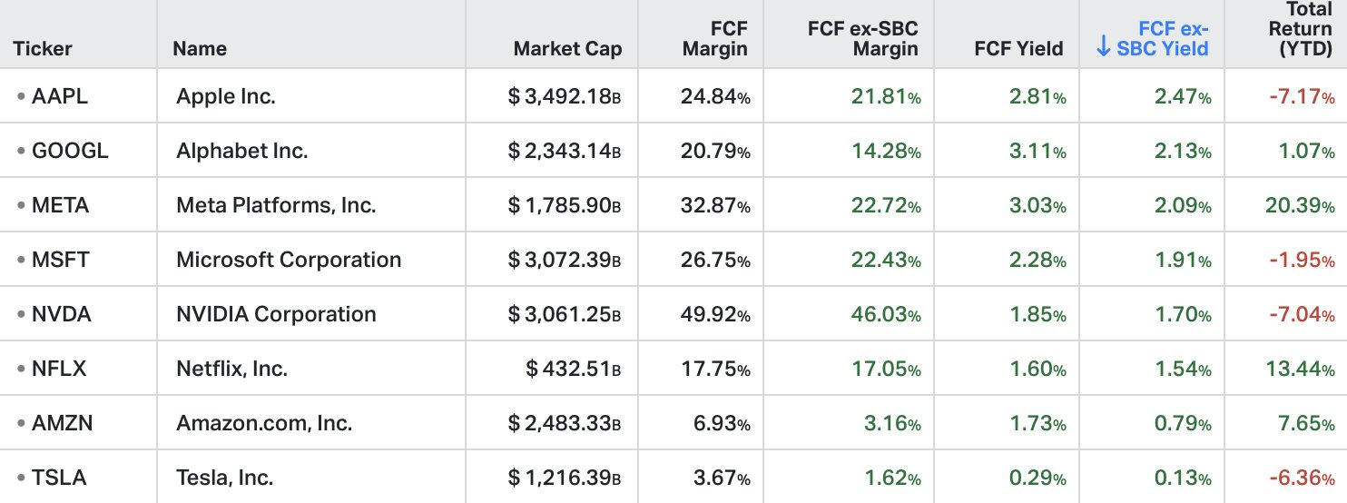Click Meta's 20.39% total return value
Screen dimensions: 1347x503
coord(1299,205)
